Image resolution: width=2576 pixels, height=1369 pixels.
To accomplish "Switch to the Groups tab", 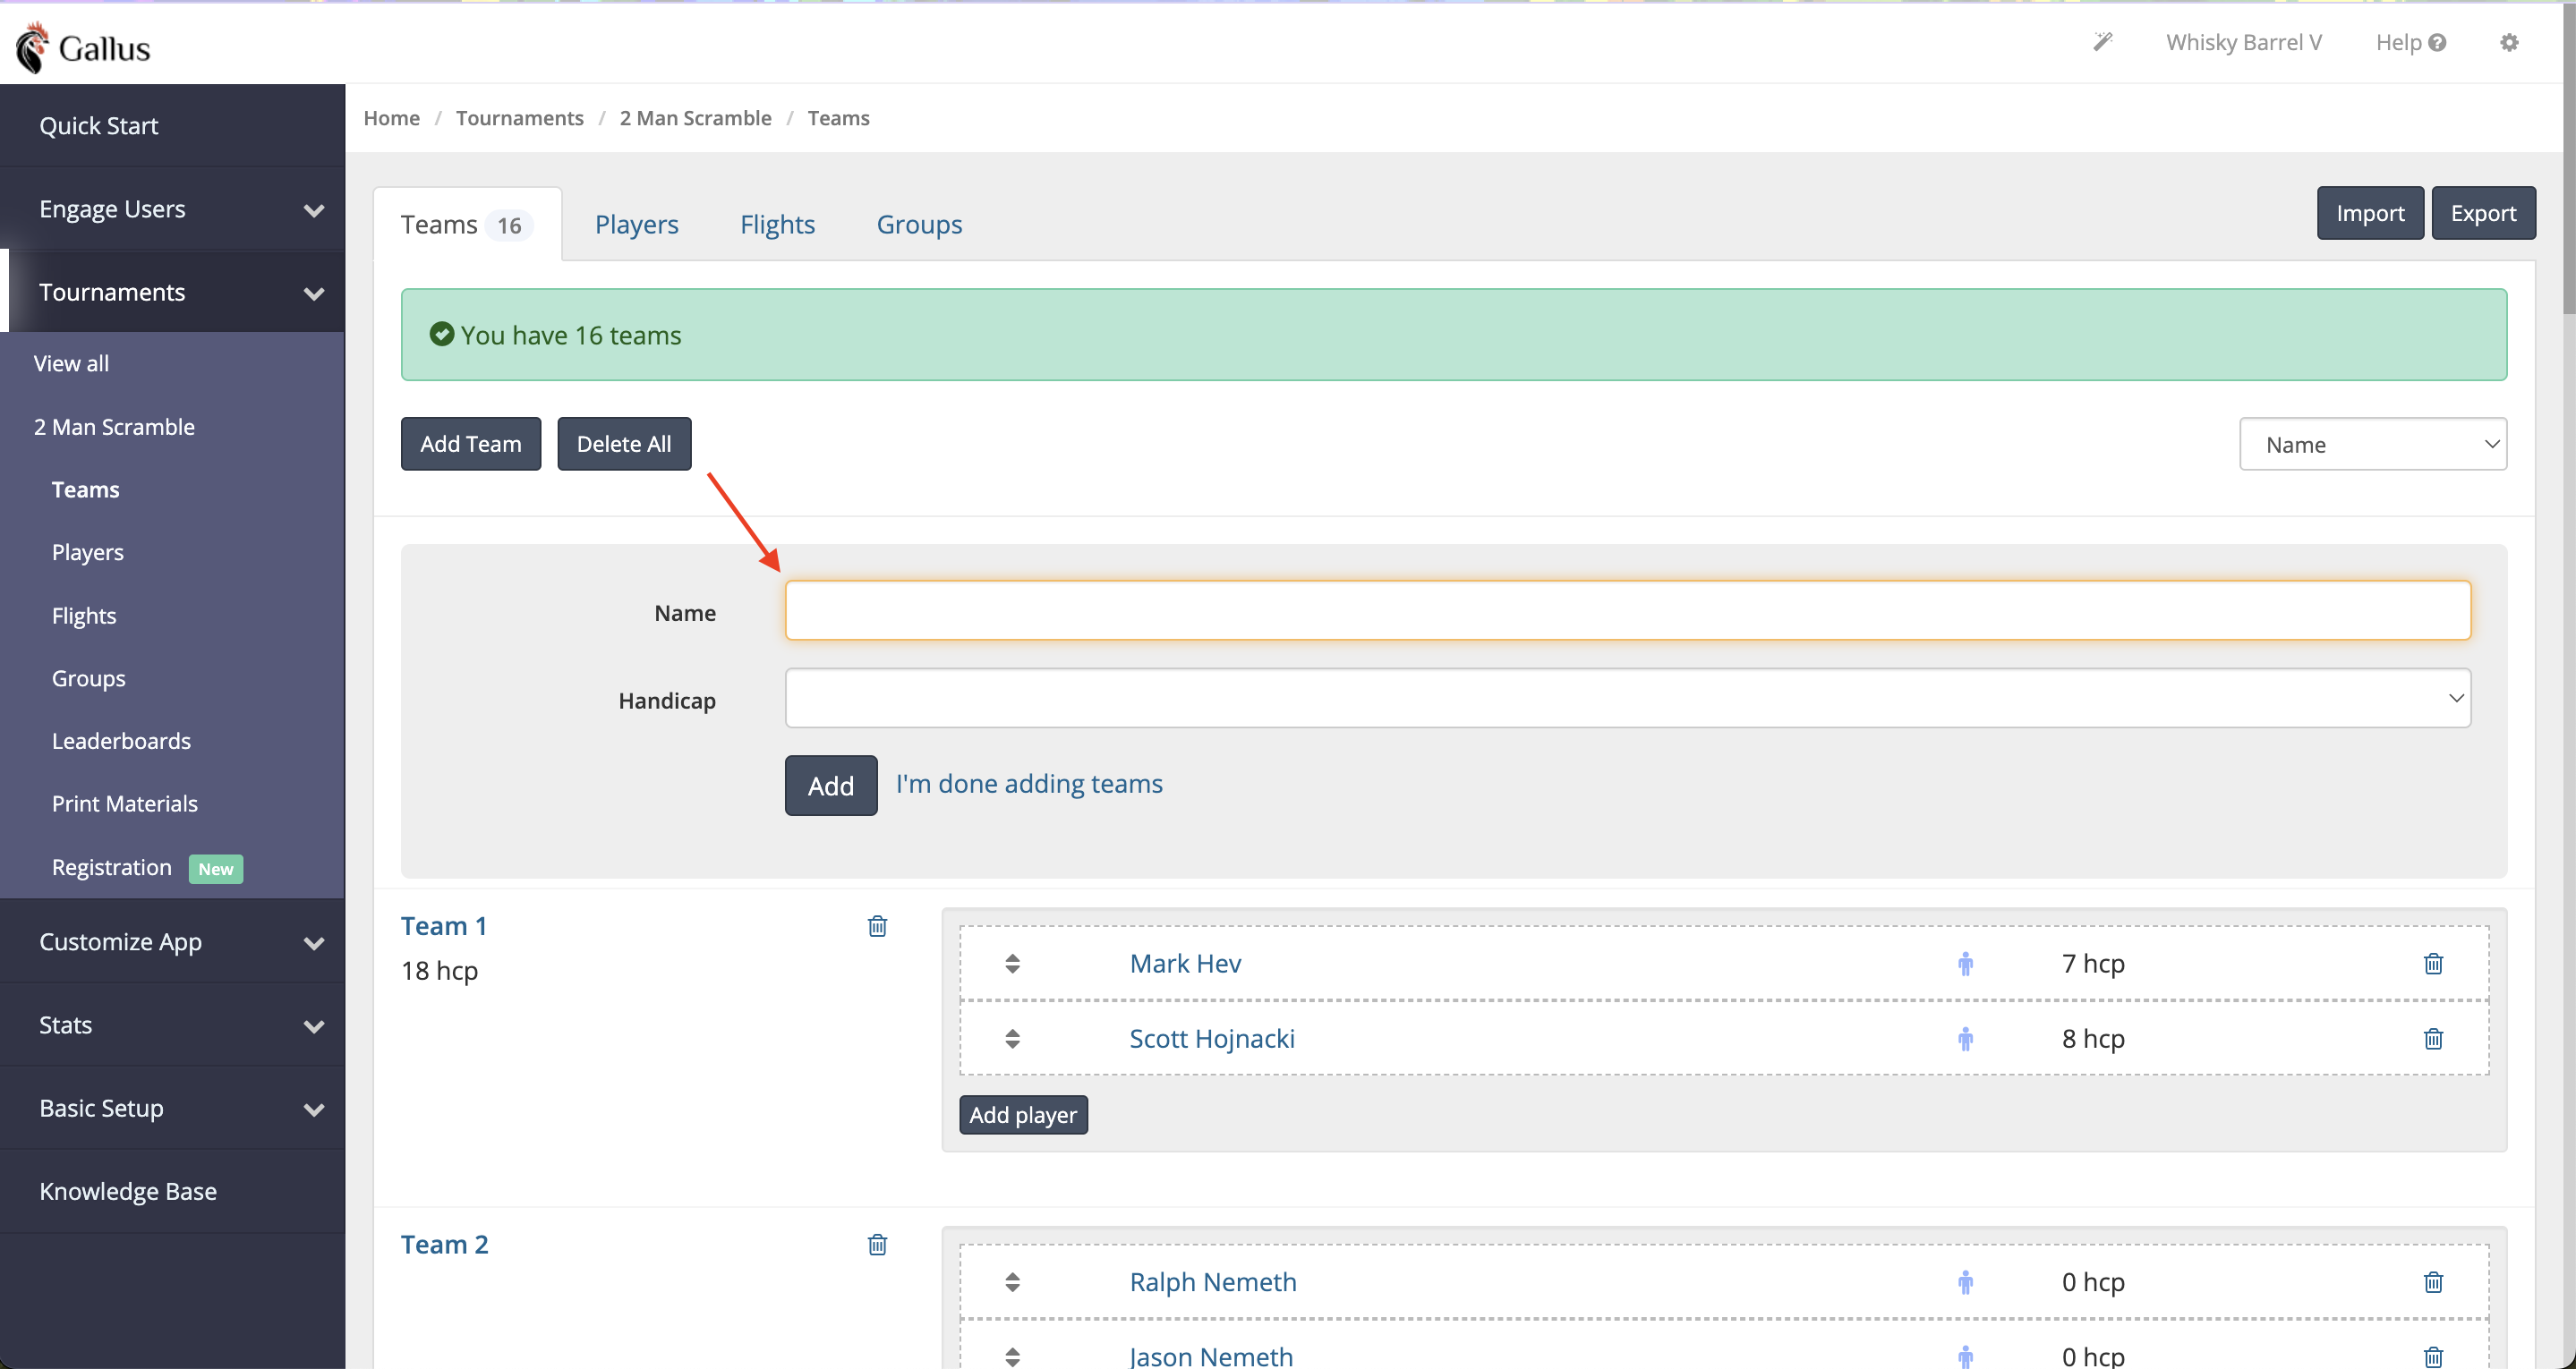I will pos(919,224).
